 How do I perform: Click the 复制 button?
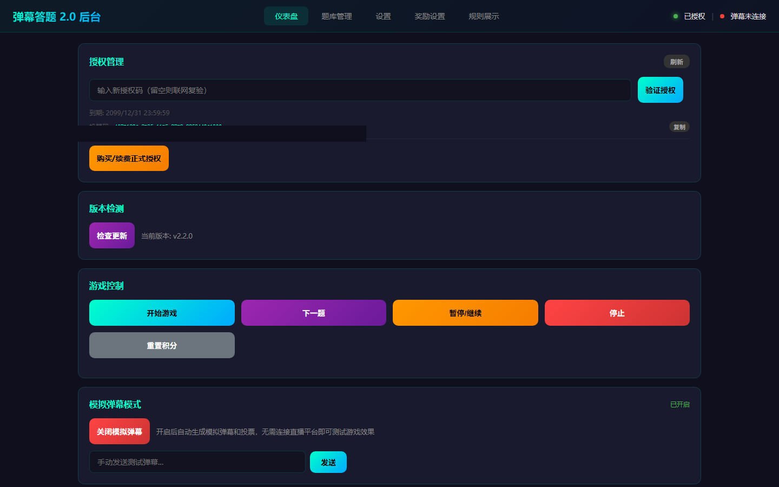tap(679, 127)
